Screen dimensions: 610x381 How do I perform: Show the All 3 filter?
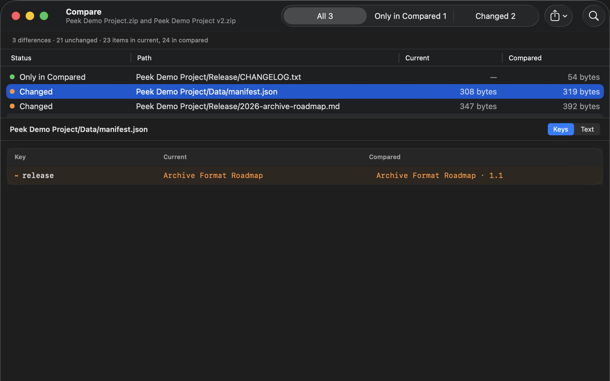(325, 16)
